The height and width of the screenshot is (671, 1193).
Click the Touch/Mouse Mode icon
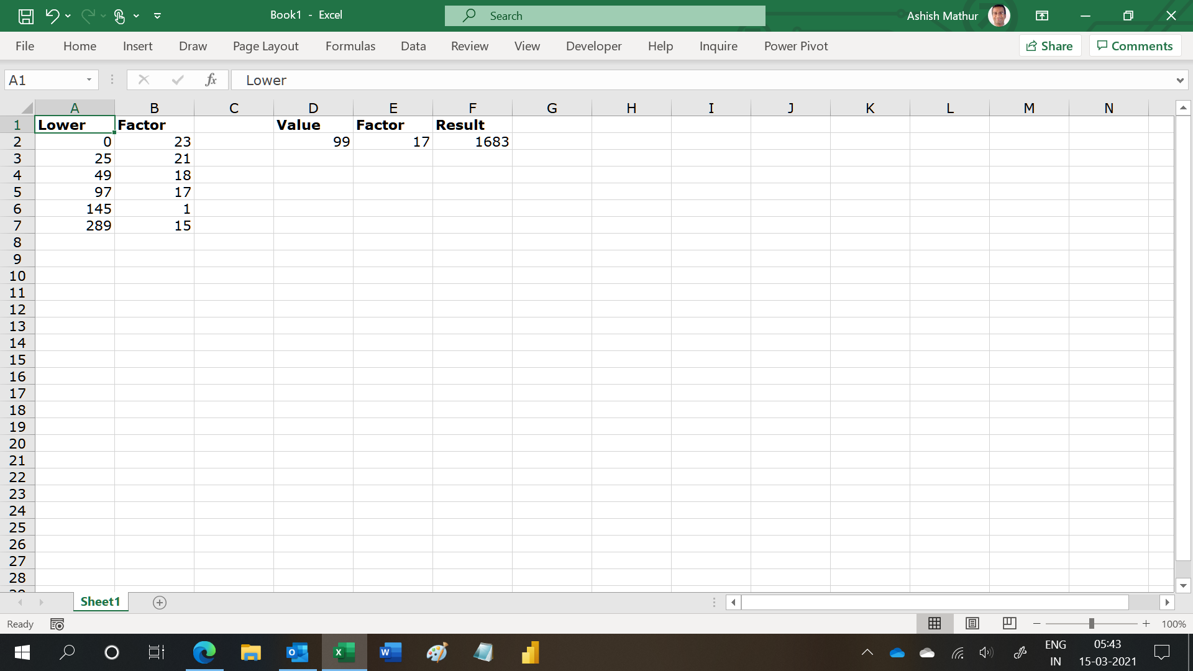point(119,16)
